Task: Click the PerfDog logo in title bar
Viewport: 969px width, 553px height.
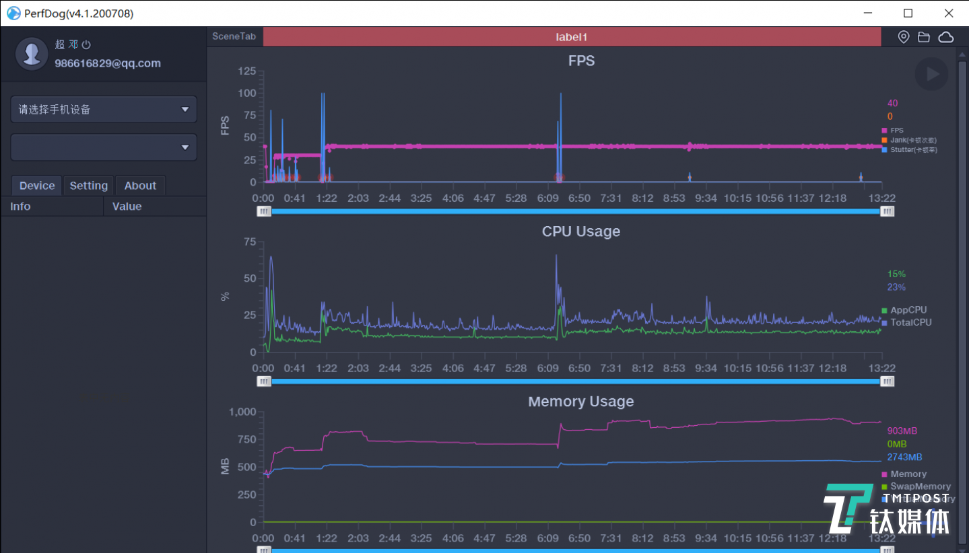Action: 13,13
